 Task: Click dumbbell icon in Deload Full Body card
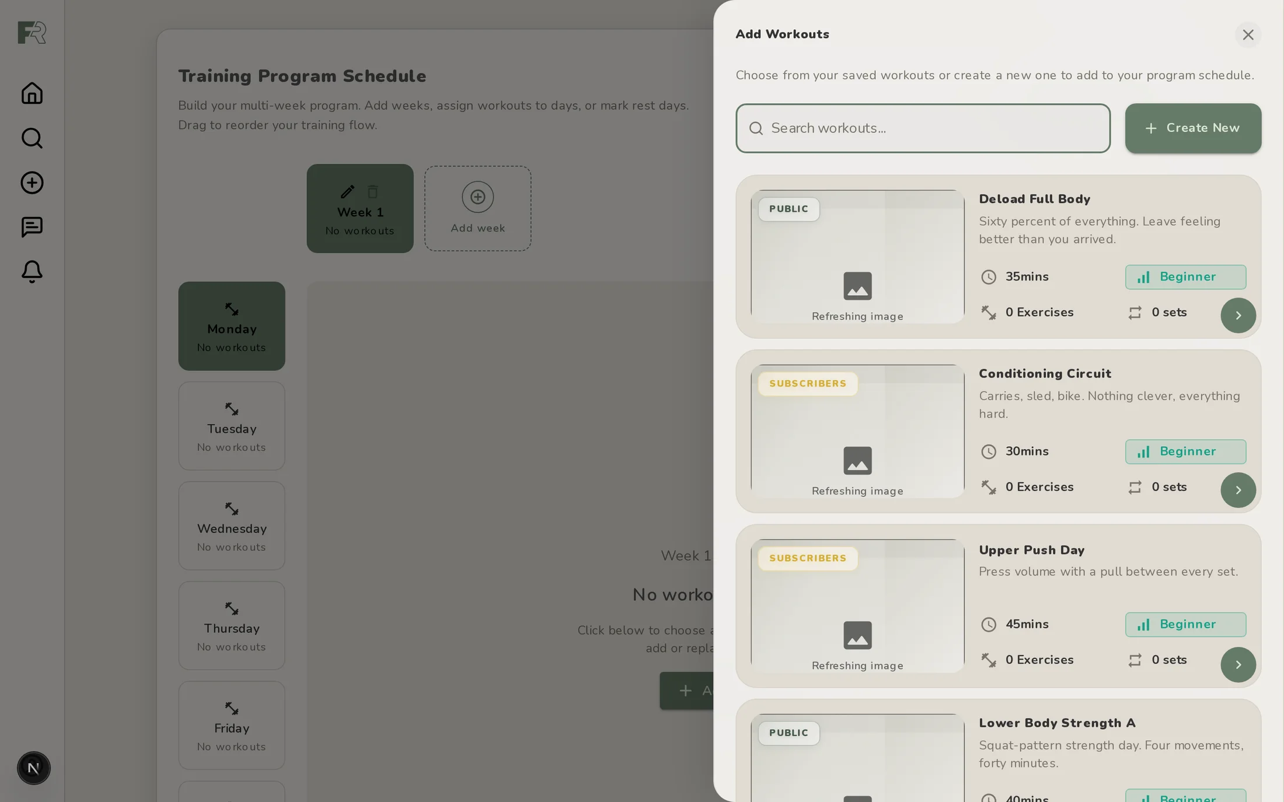(988, 313)
